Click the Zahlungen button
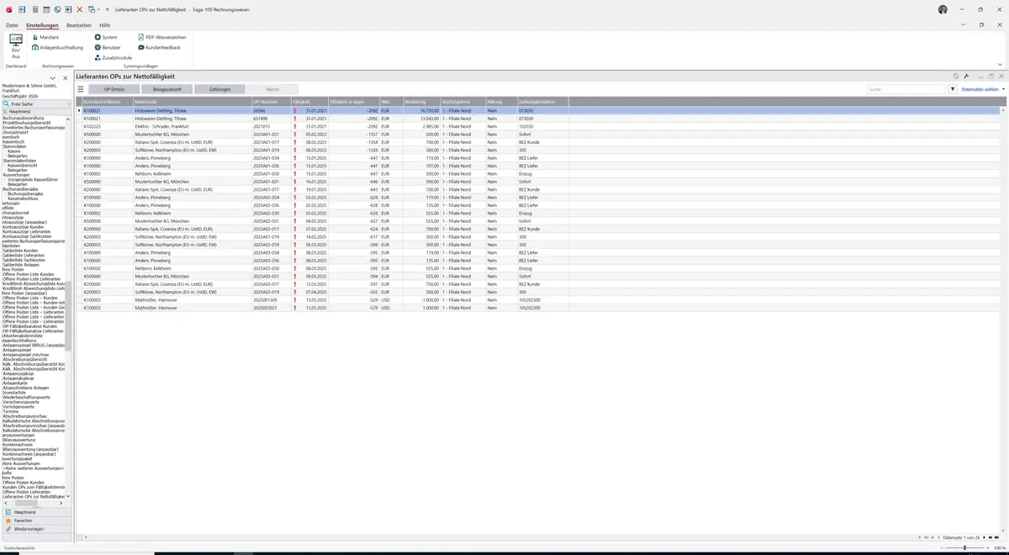Screen dimensions: 1009x555 tap(219, 88)
